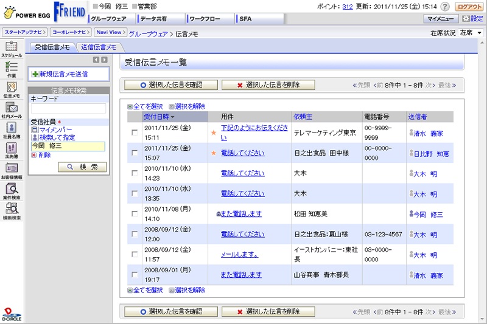Click top 選択した伝言を確認 button
The height and width of the screenshot is (324, 487).
click(171, 85)
